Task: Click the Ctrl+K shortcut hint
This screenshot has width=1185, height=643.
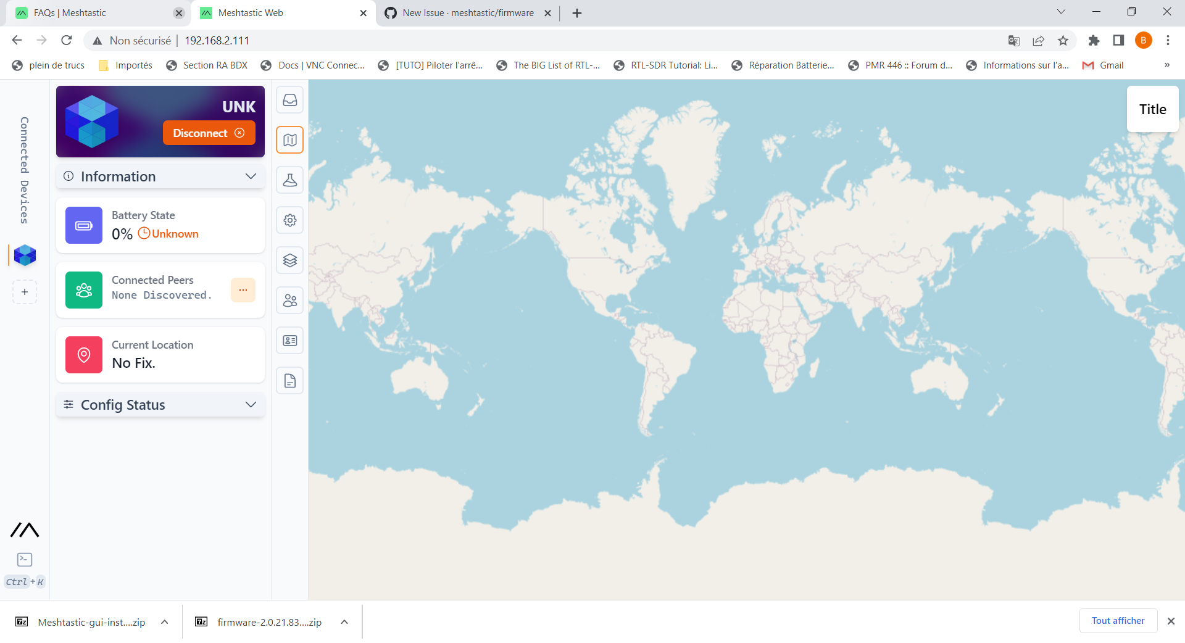Action: [25, 581]
